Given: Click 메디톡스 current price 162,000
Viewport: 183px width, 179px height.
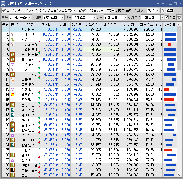Looking at the screenshot, I should [48, 59].
